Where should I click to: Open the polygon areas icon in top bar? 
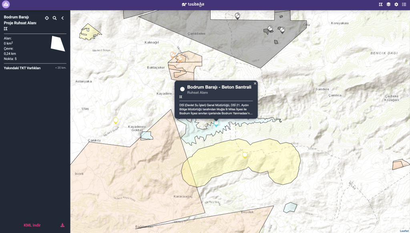tap(380, 4)
